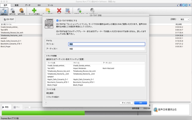This screenshot has height=120, width=192.
Task: Start playback with the 再生 button
Action: coord(7,107)
